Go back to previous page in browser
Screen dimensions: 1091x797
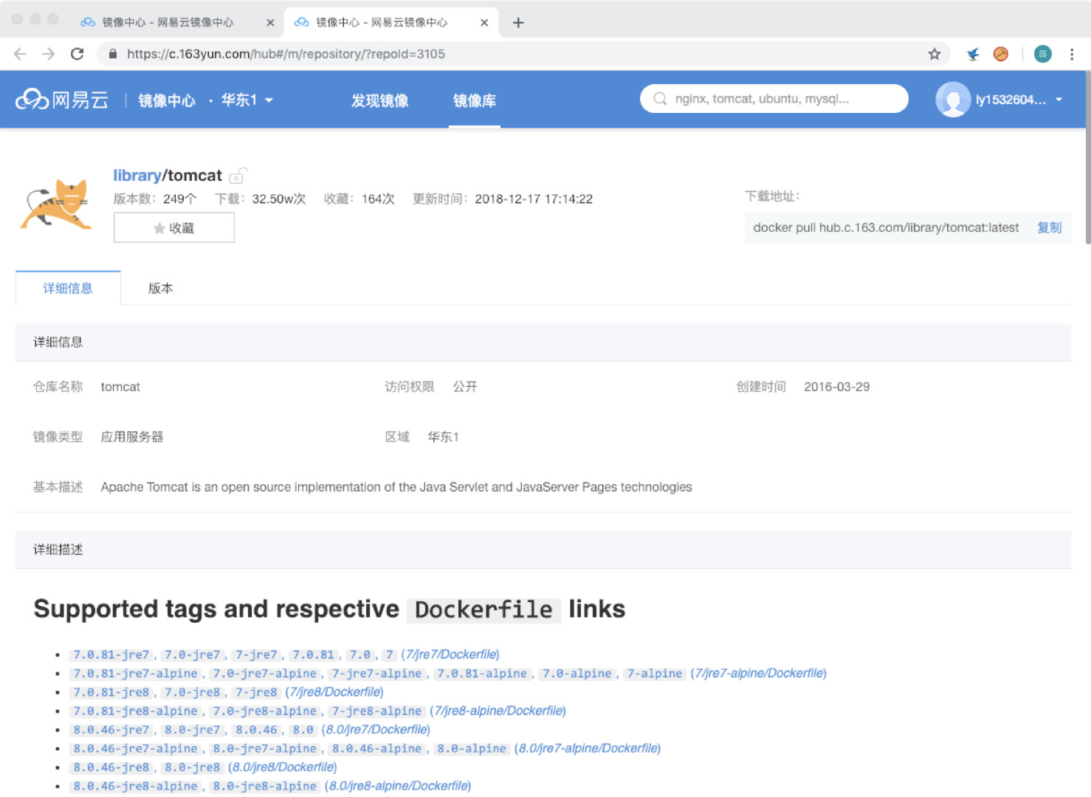click(20, 54)
